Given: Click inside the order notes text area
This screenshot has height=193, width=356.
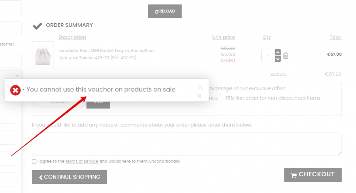Looking at the screenshot, I should tap(187, 144).
